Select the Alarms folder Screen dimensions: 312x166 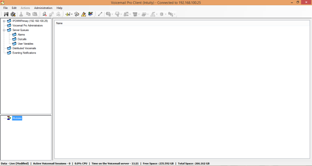tap(21, 34)
